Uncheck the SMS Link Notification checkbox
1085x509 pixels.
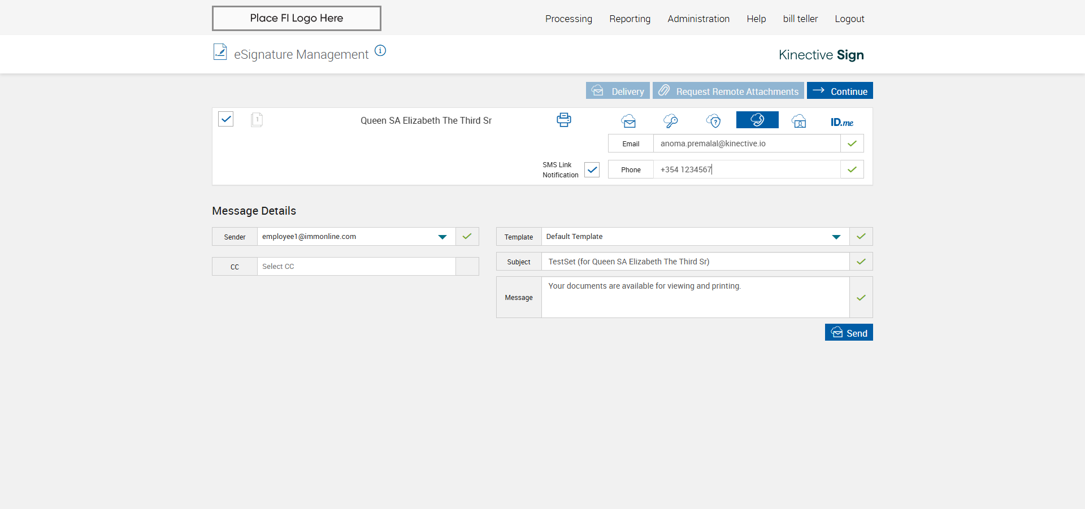[x=592, y=169]
